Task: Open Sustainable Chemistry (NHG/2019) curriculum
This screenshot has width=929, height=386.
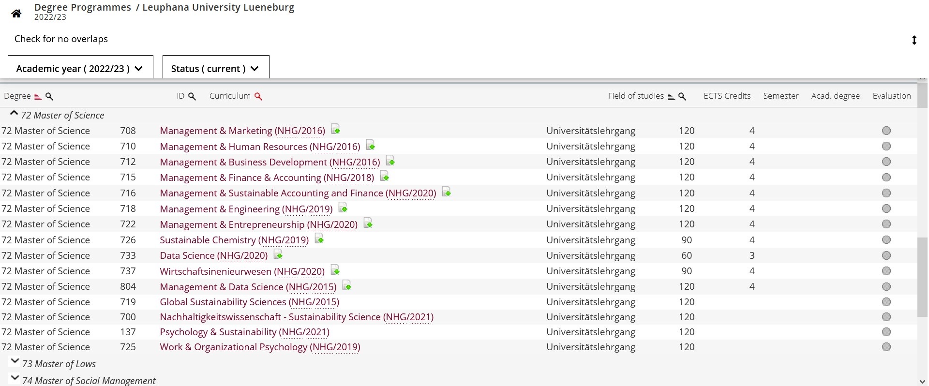Action: point(234,240)
